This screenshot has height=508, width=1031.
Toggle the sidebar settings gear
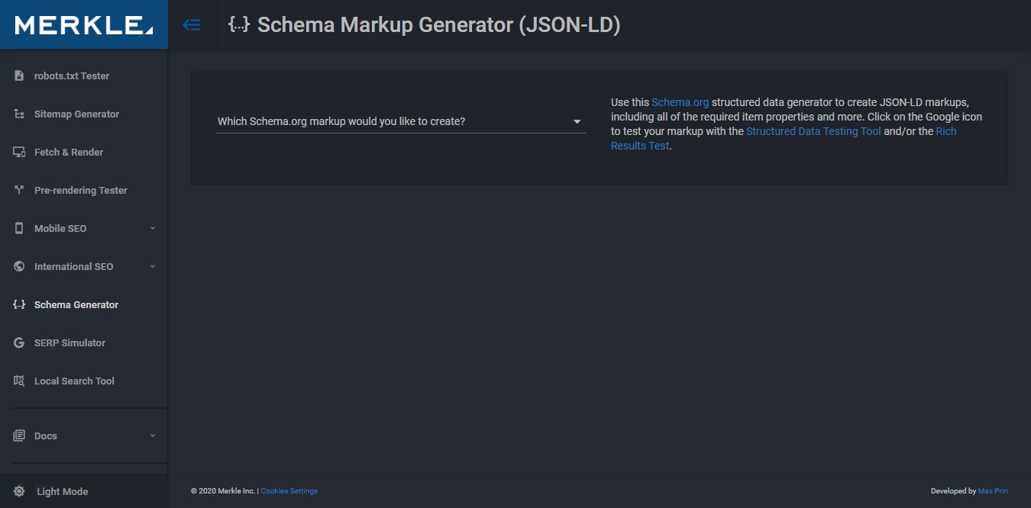click(19, 491)
